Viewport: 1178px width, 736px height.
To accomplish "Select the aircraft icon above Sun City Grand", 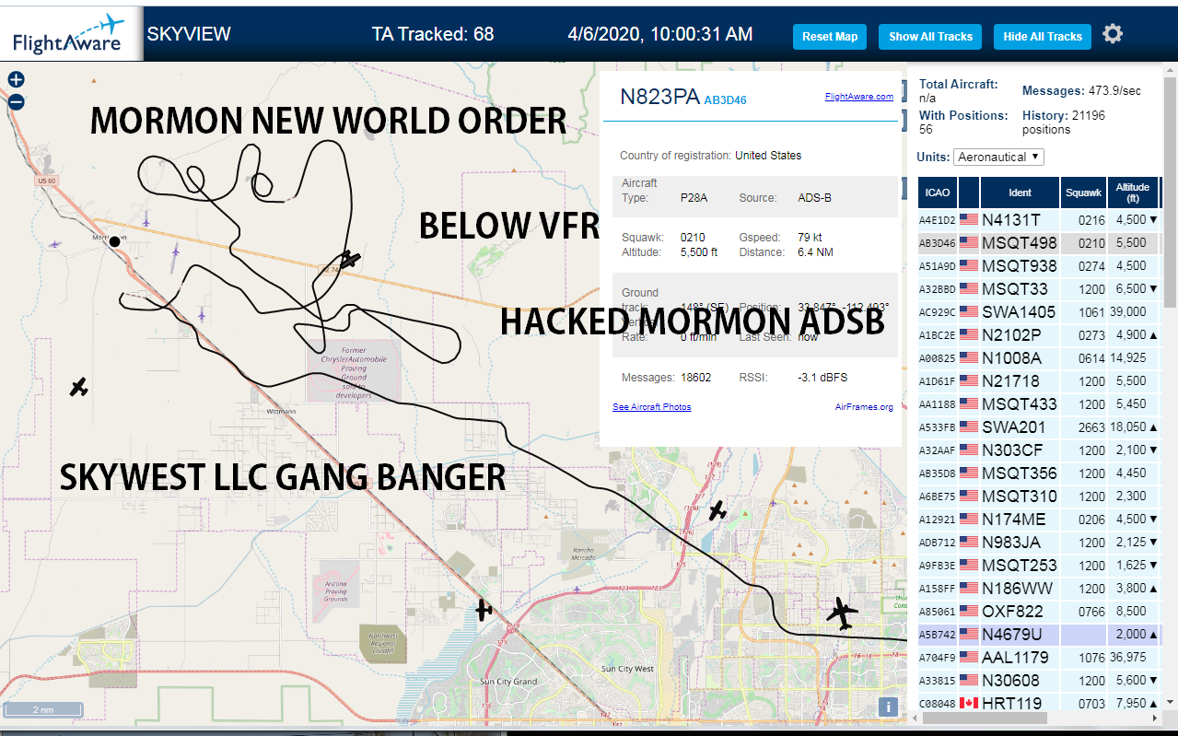I will tap(483, 609).
